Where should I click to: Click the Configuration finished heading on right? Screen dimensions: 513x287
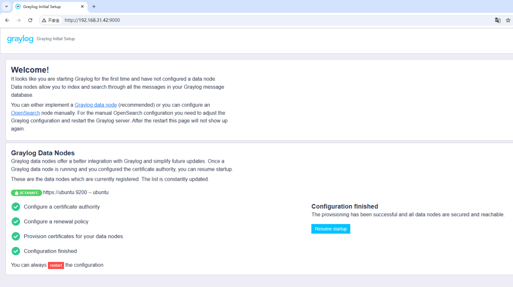[x=344, y=206]
